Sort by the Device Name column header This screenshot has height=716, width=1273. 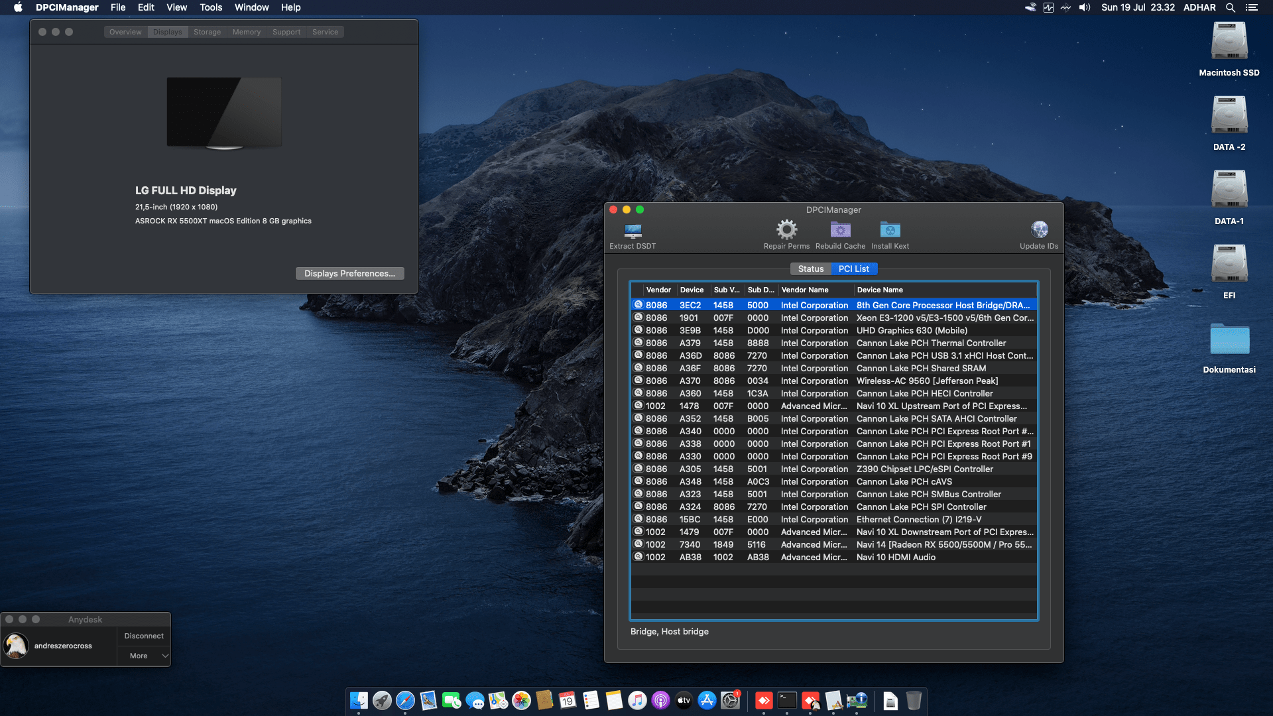[x=879, y=290]
